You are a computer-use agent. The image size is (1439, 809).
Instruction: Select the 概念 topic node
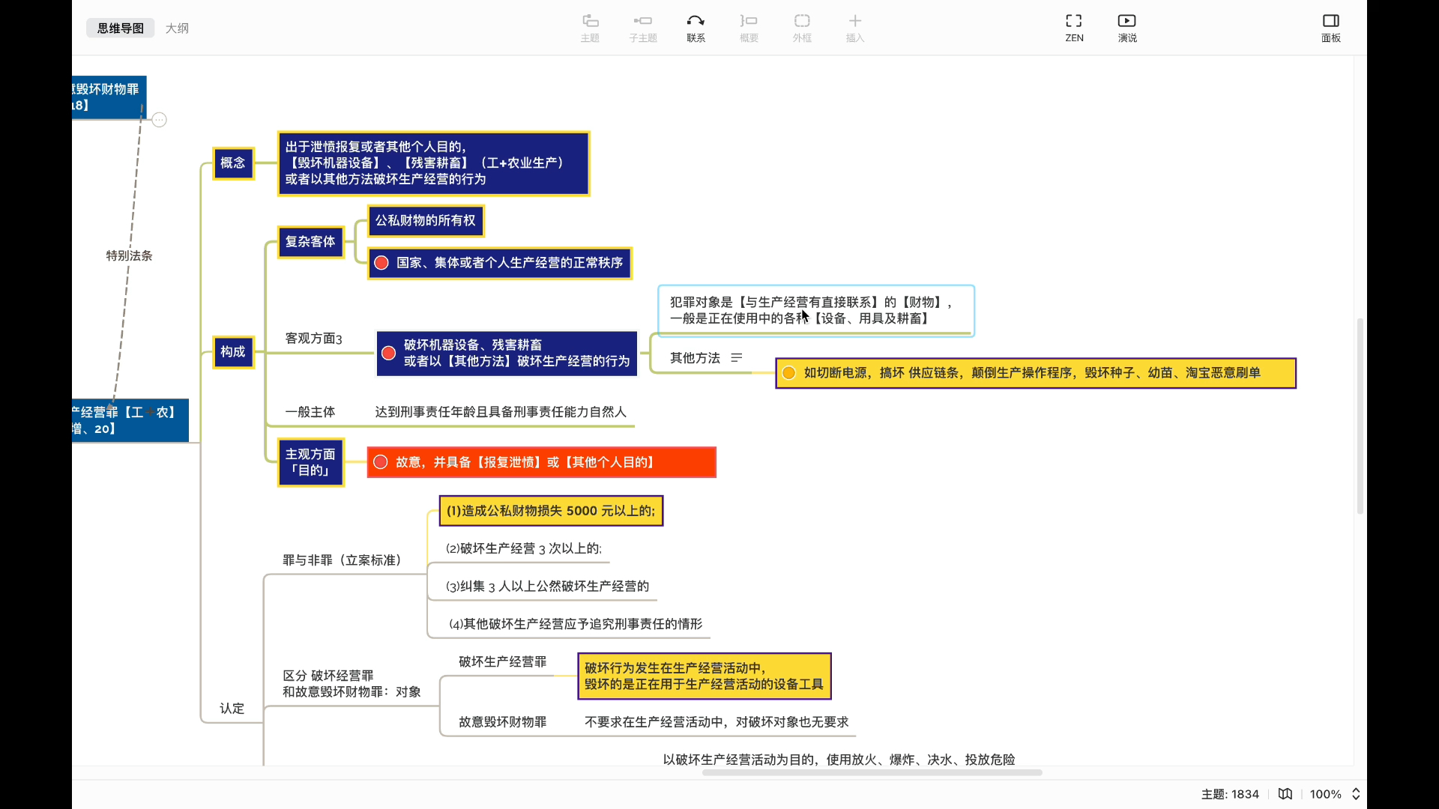click(233, 163)
